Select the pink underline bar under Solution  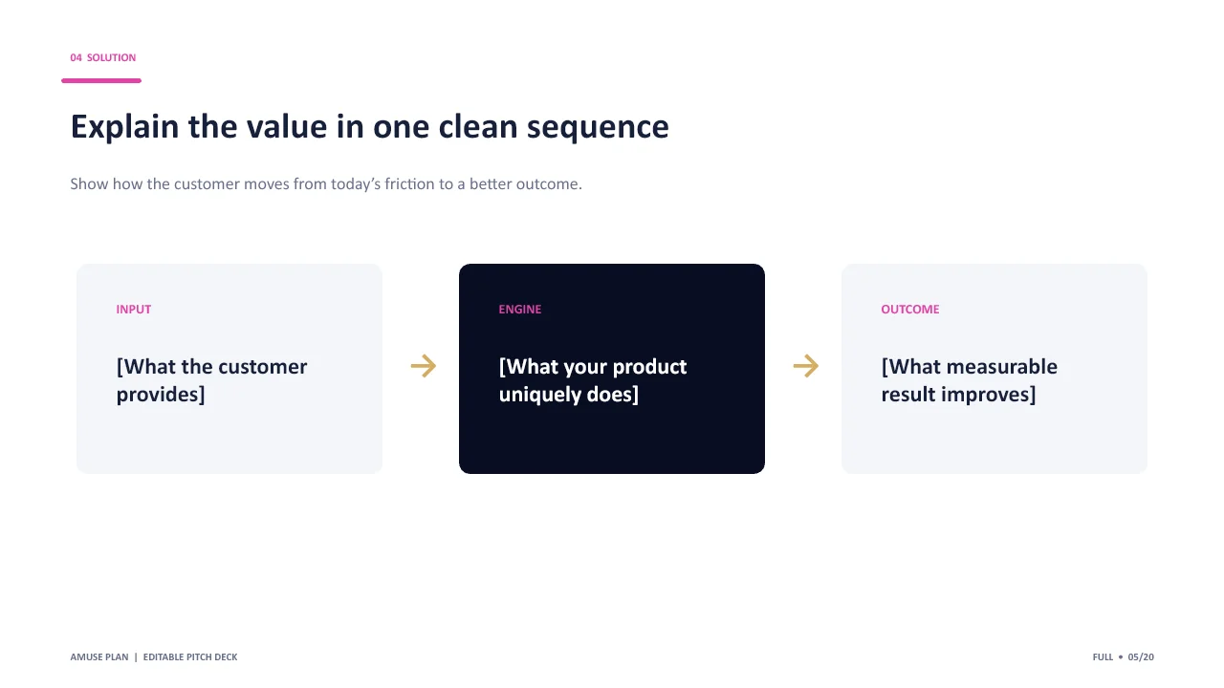[101, 80]
